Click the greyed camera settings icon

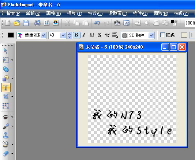click(165, 23)
